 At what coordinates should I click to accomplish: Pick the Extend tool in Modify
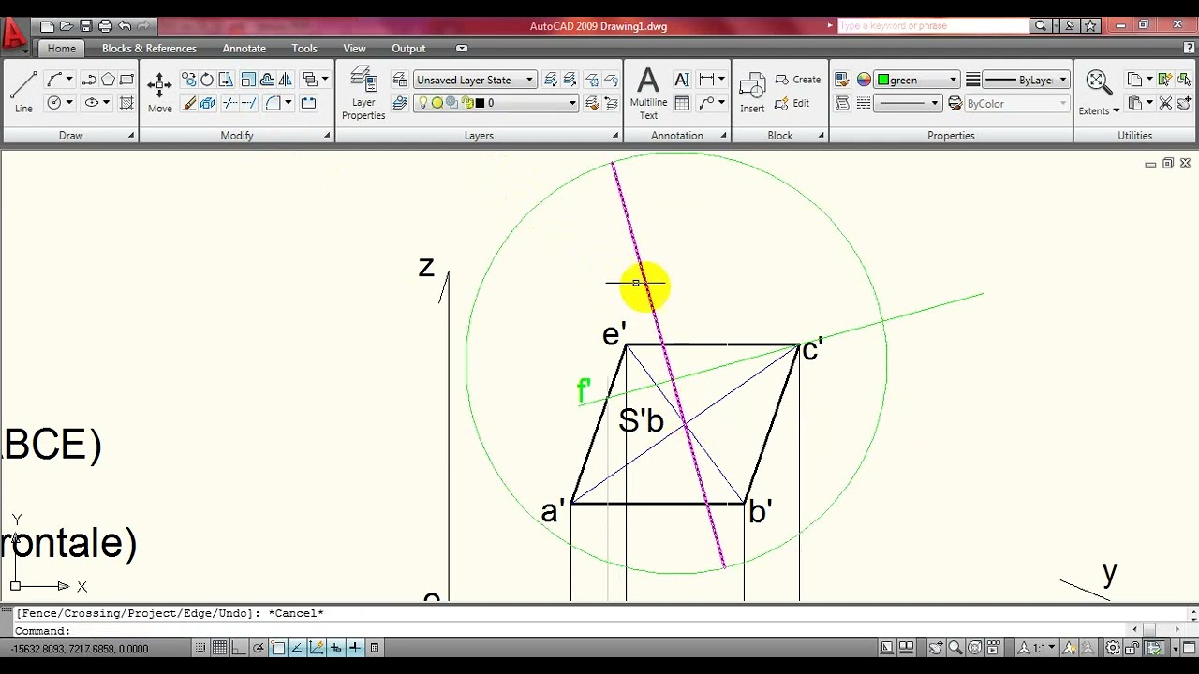click(x=249, y=103)
